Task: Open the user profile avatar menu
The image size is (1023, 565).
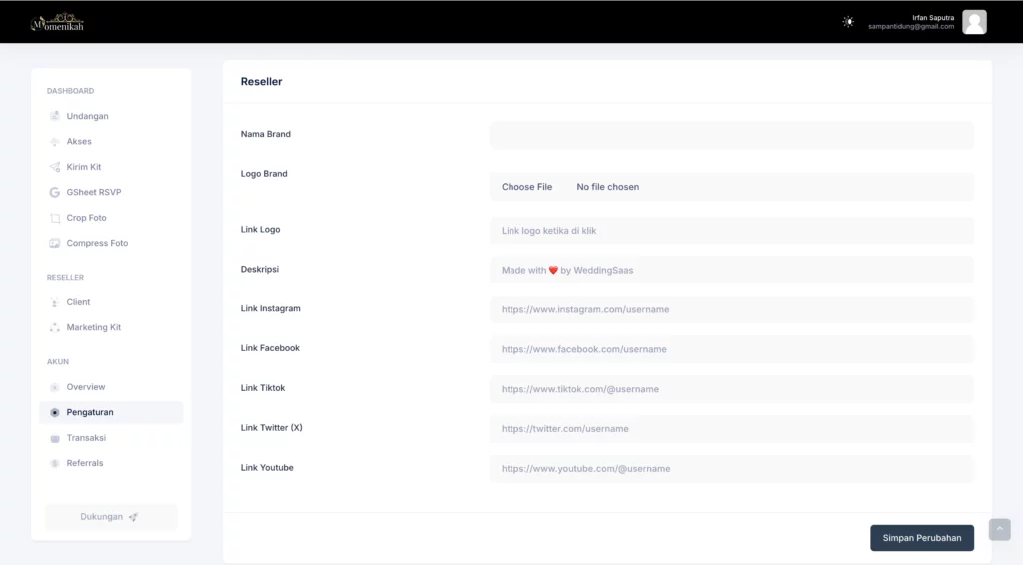Action: 974,22
